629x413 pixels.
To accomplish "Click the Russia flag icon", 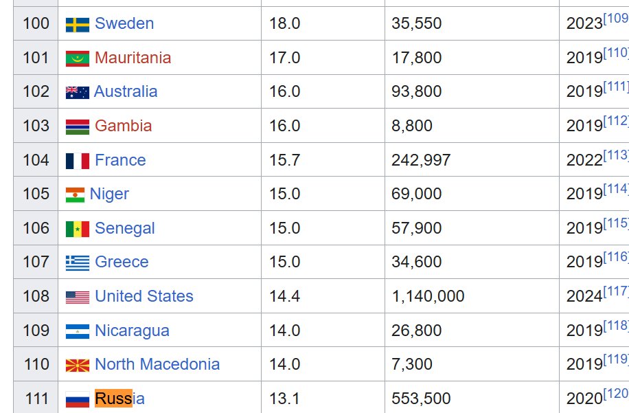I will 78,400.
